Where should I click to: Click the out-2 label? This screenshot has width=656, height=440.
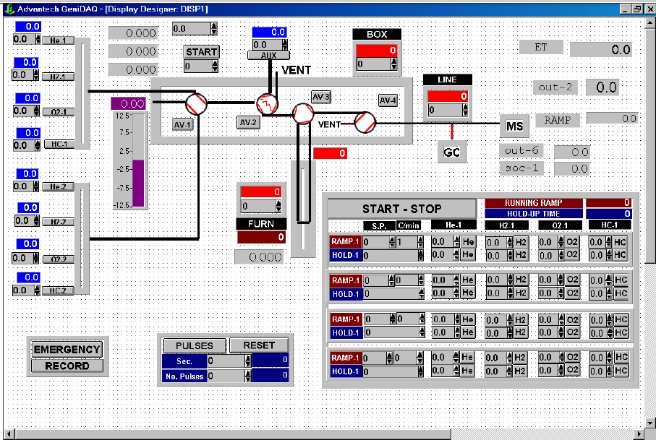(555, 87)
